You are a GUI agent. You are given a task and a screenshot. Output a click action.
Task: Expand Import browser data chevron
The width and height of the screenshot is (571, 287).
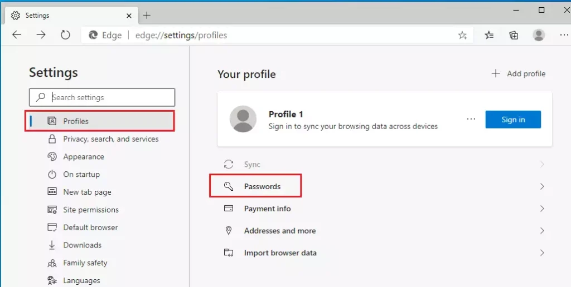(x=542, y=253)
